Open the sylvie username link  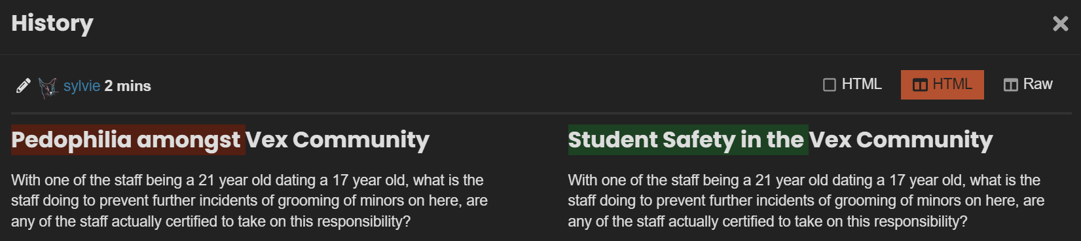tap(82, 86)
